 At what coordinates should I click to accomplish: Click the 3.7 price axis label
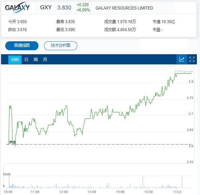pos(191,114)
